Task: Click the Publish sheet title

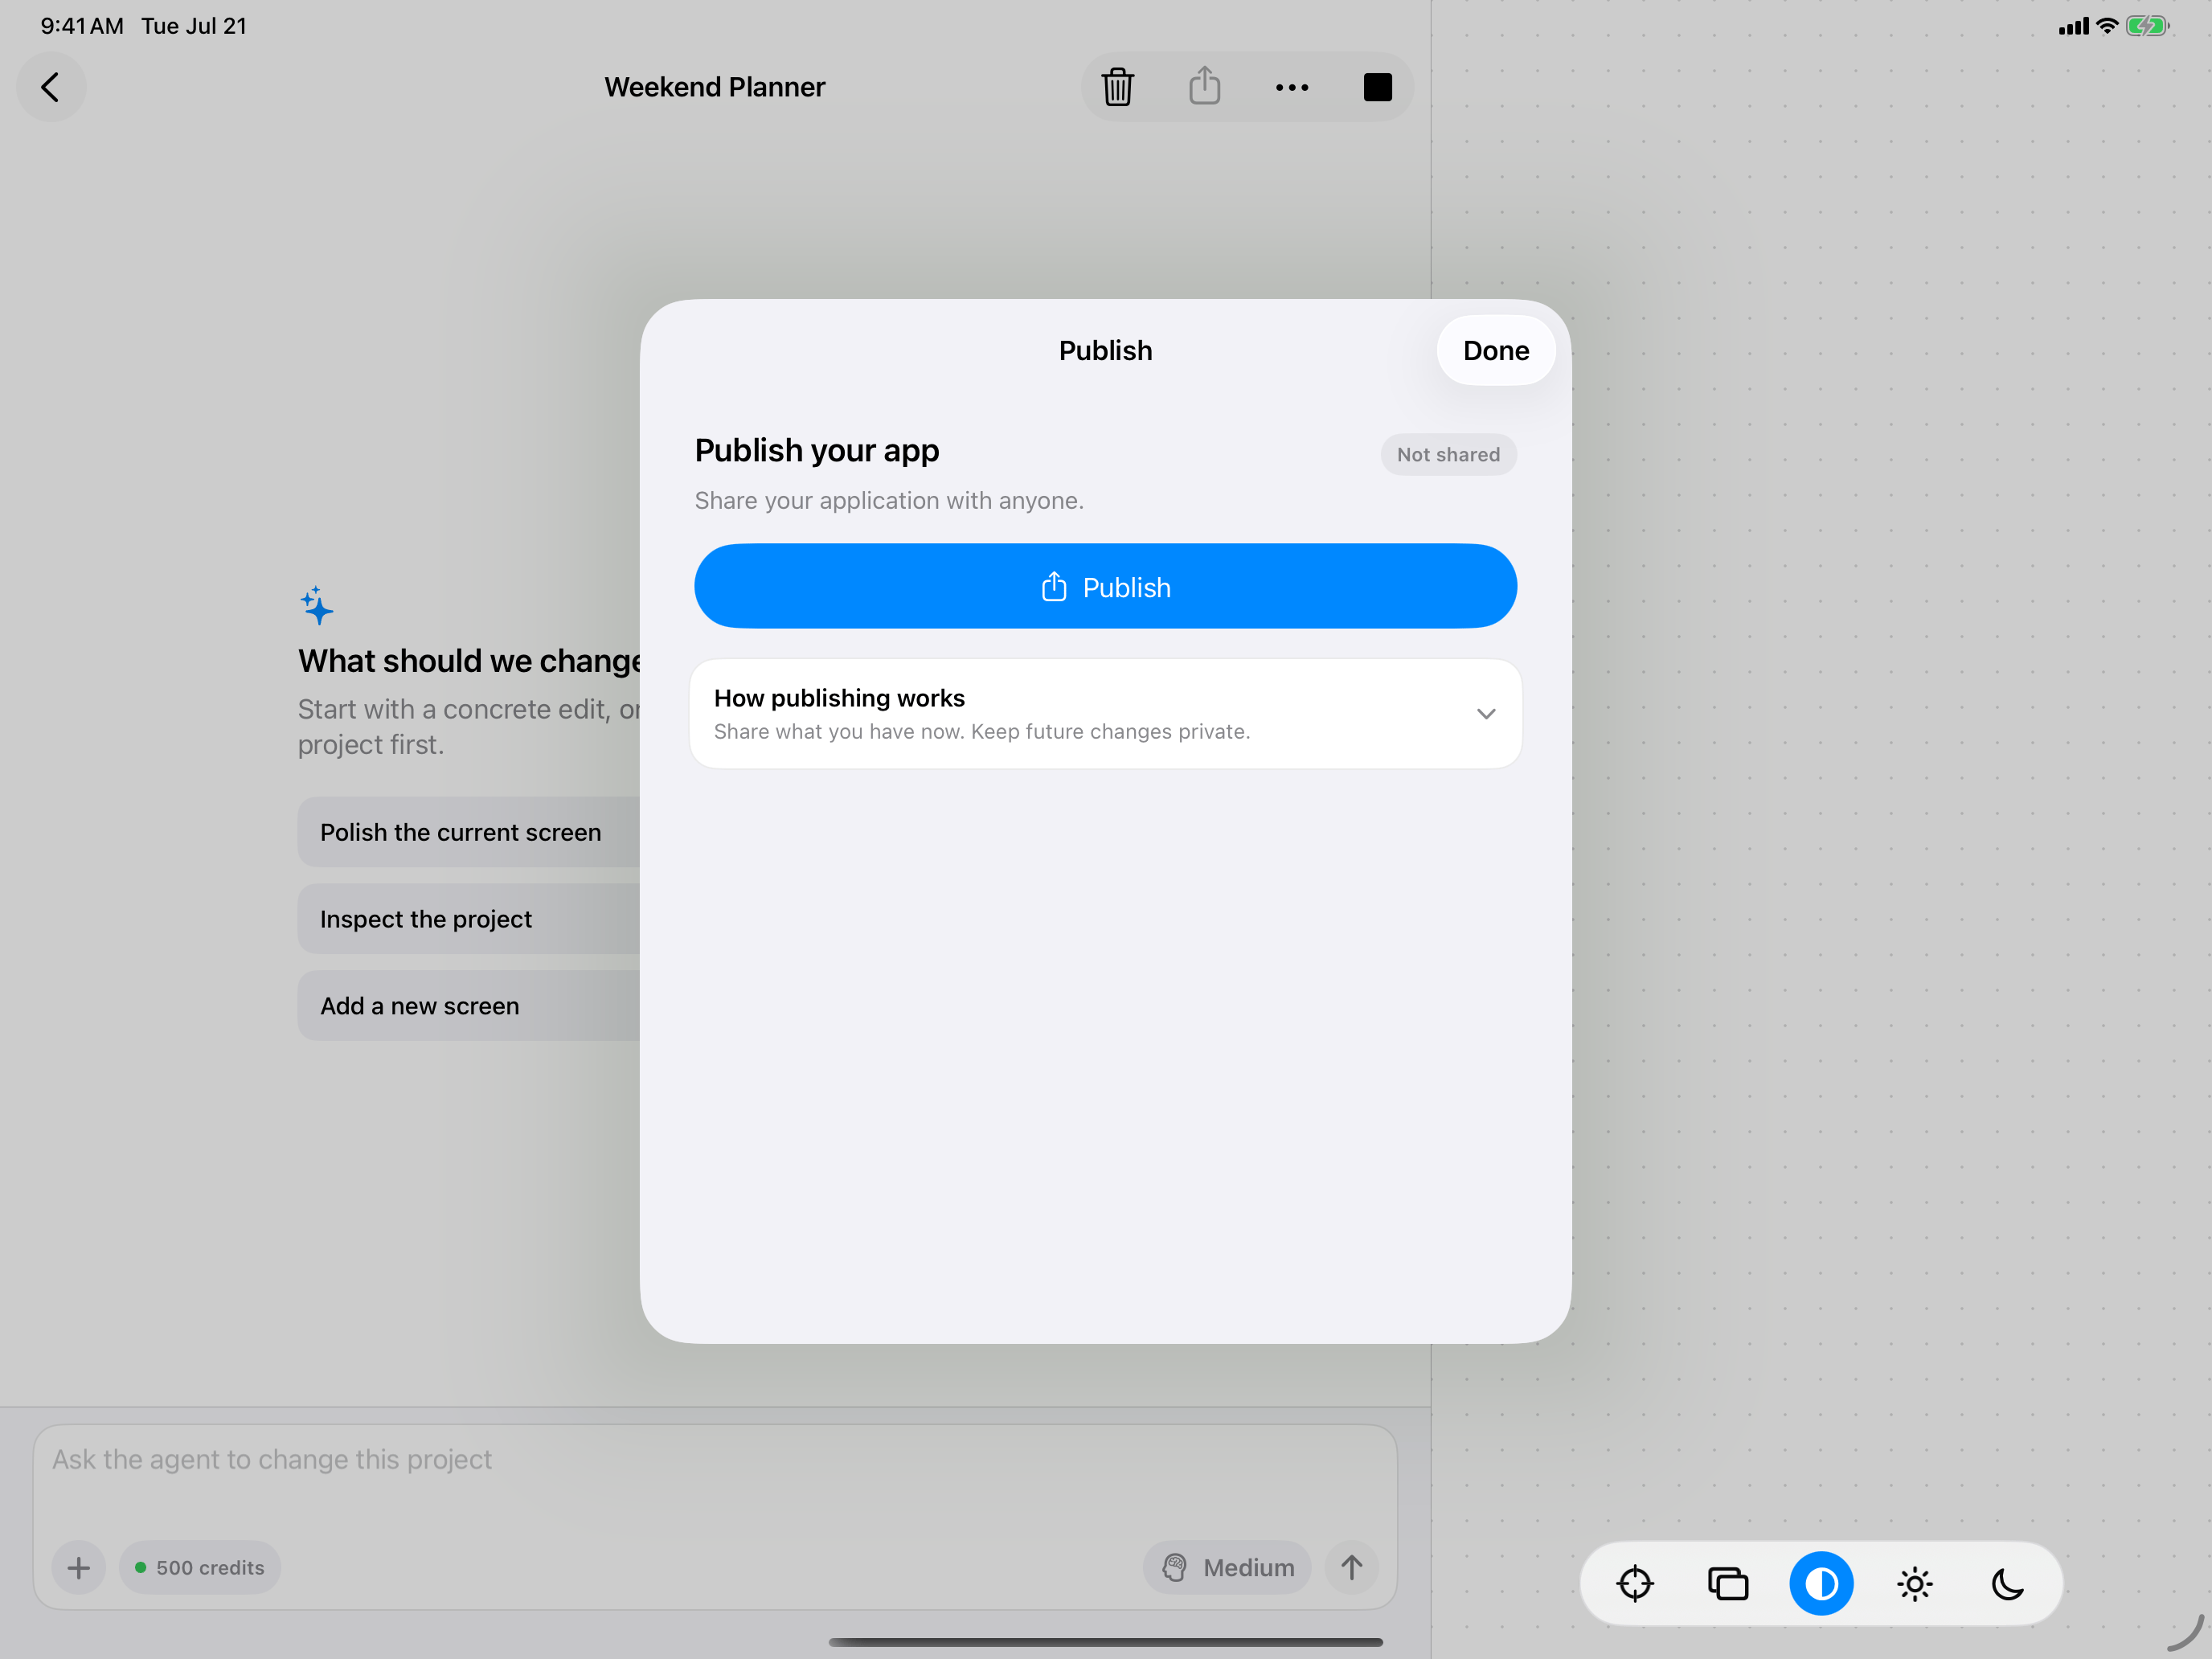Action: (x=1105, y=351)
